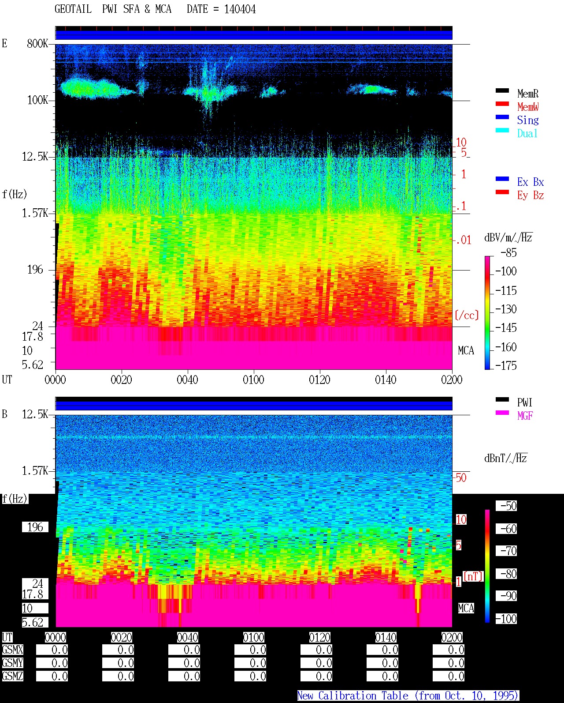Click the 0100 UT tick on electric spectrogram

pos(253,380)
